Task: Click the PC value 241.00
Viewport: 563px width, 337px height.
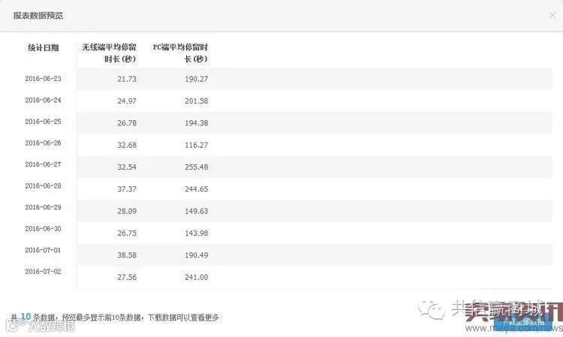Action: (197, 277)
